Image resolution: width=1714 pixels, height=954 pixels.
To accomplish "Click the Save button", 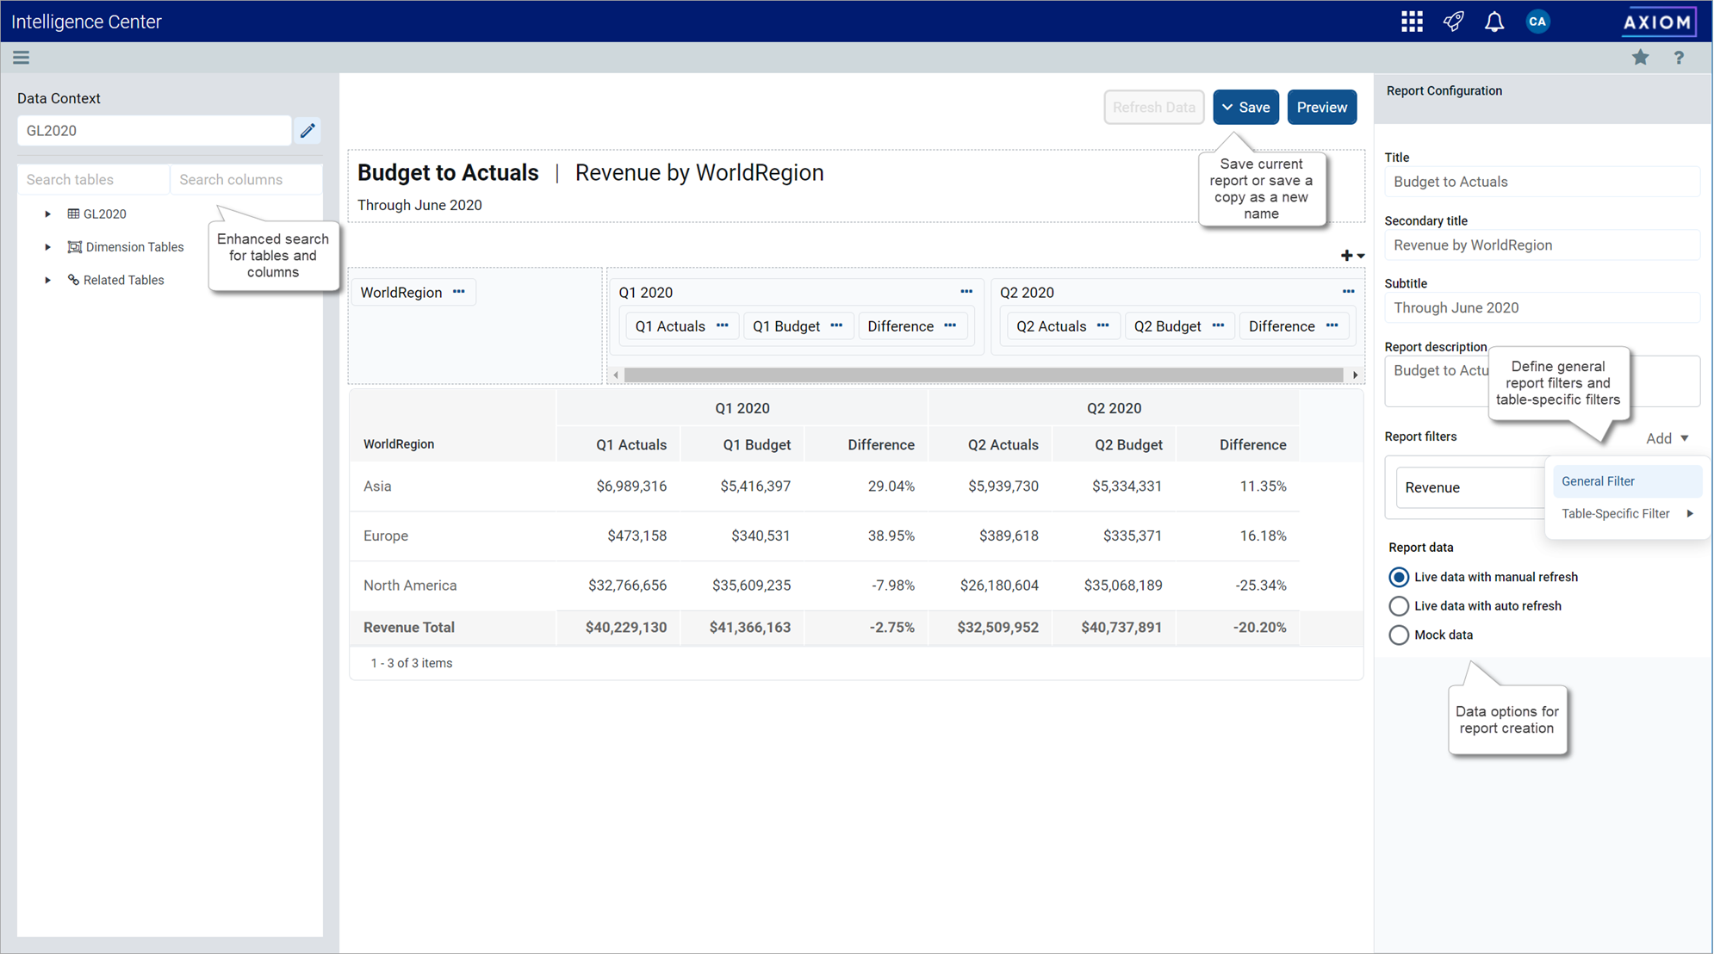I will click(x=1245, y=108).
